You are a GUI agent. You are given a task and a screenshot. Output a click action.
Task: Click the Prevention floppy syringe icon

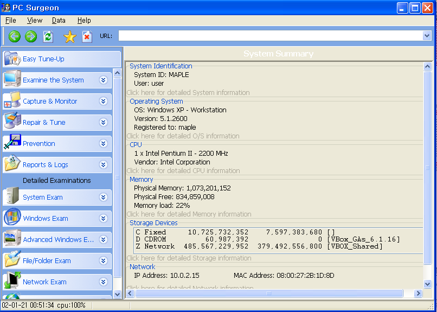click(x=12, y=142)
